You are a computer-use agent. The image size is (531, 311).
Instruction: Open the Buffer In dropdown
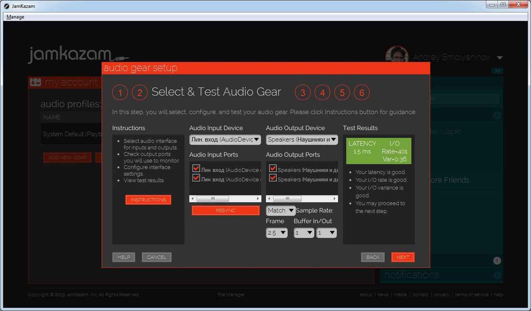point(304,233)
